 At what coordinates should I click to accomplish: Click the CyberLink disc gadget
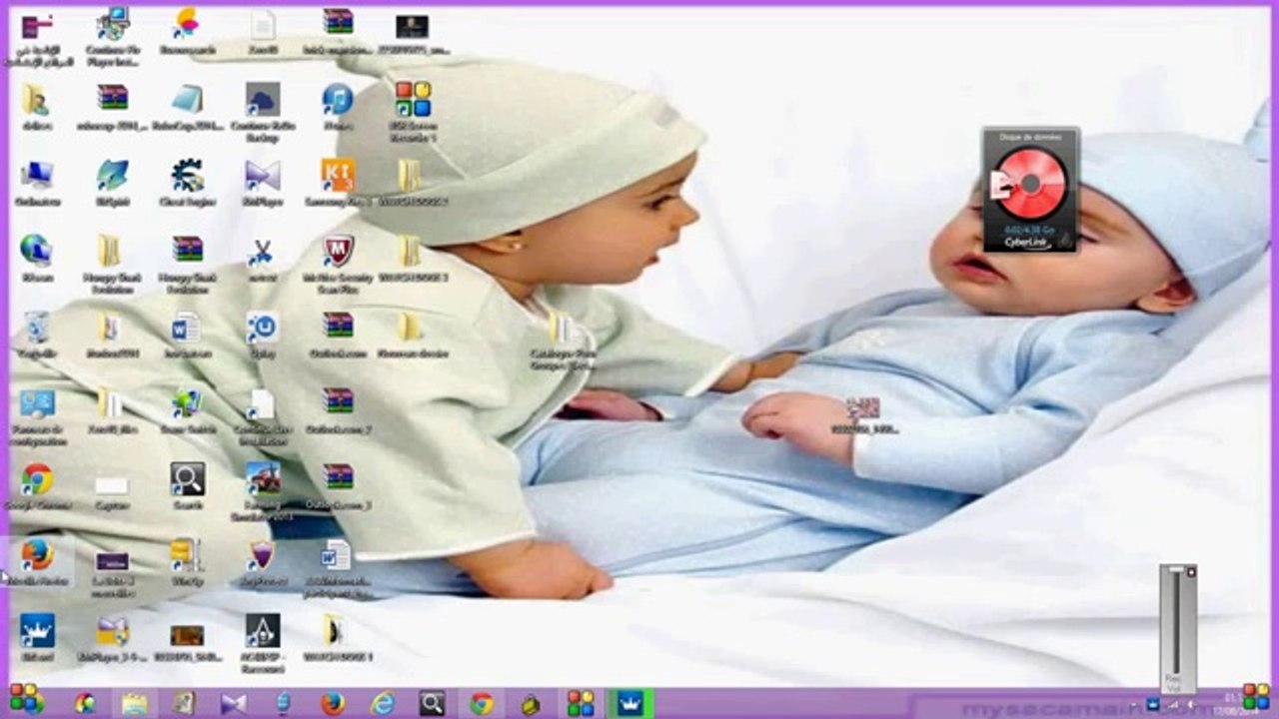pyautogui.click(x=1030, y=189)
